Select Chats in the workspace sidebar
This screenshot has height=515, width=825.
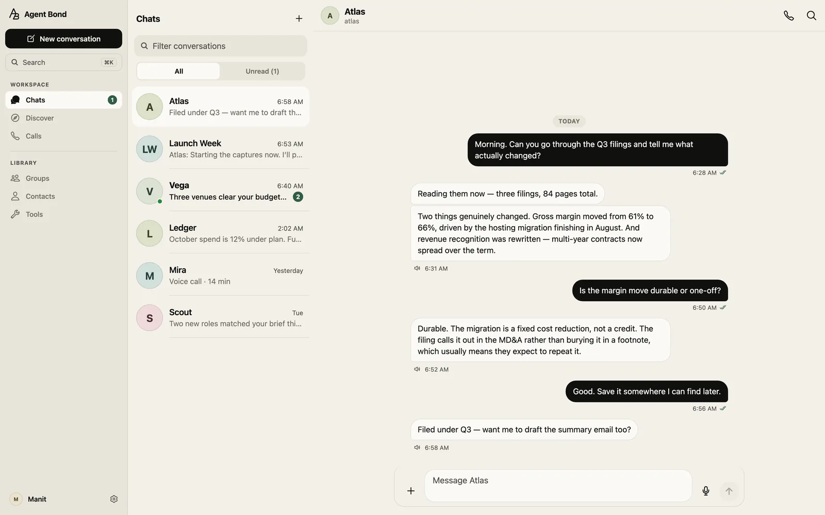(63, 100)
